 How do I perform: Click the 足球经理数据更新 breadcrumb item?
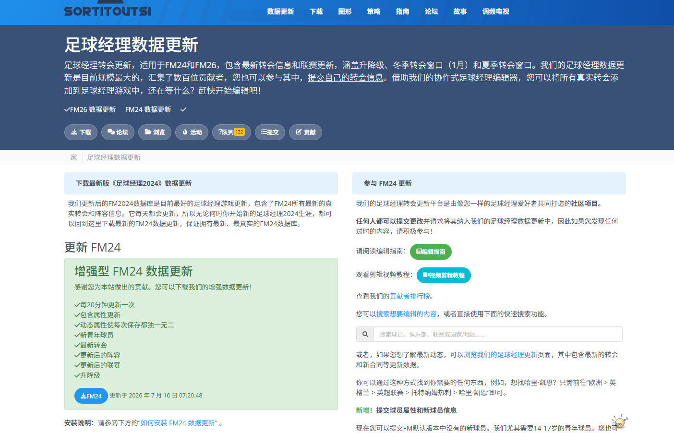click(114, 157)
